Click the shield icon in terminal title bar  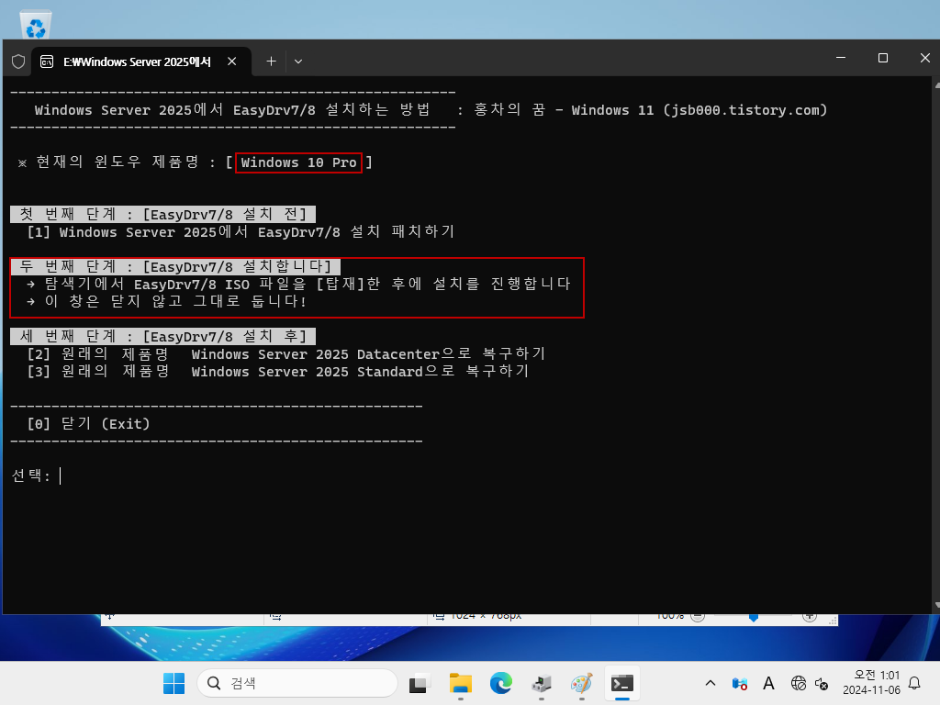point(18,62)
